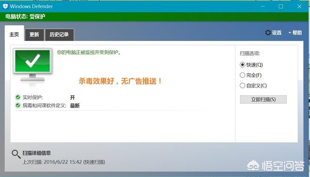Close the Windows Defender window
The image size is (310, 177).
click(299, 6)
